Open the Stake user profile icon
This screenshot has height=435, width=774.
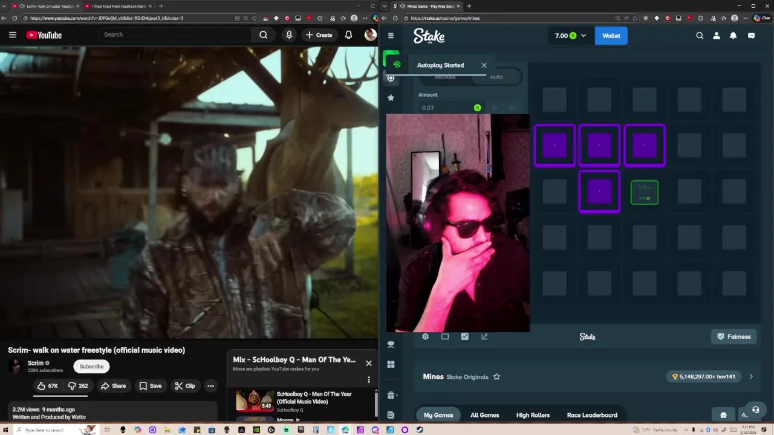point(717,36)
